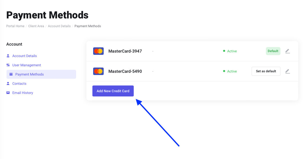Viewport: 303px width, 159px height.
Task: Click the edit pencil icon for MasterCard-5490
Action: [287, 71]
